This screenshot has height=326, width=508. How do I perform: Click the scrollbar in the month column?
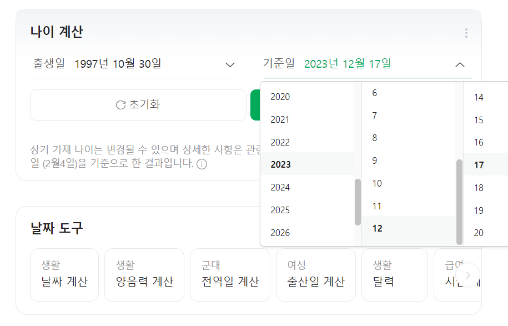point(458,200)
